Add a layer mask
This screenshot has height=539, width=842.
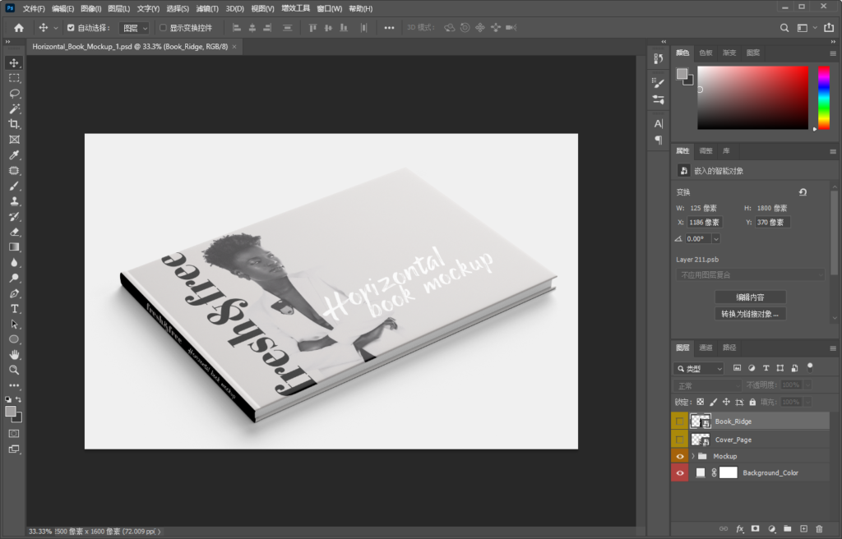point(756,529)
